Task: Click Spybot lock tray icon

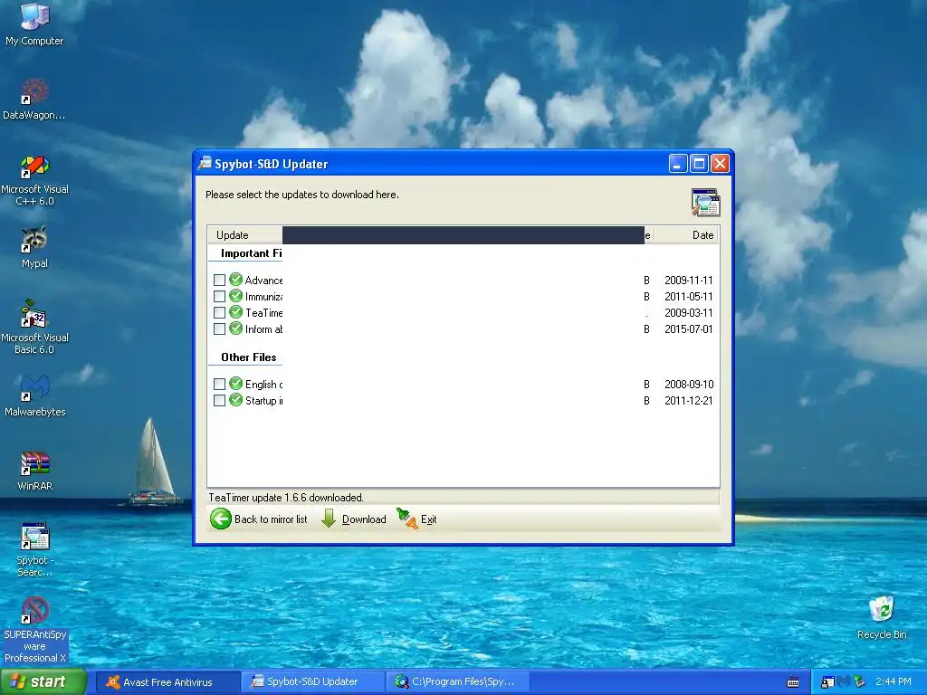Action: [827, 682]
